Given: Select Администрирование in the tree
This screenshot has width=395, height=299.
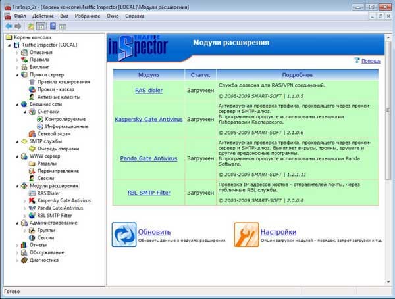Looking at the screenshot, I should coord(53,223).
